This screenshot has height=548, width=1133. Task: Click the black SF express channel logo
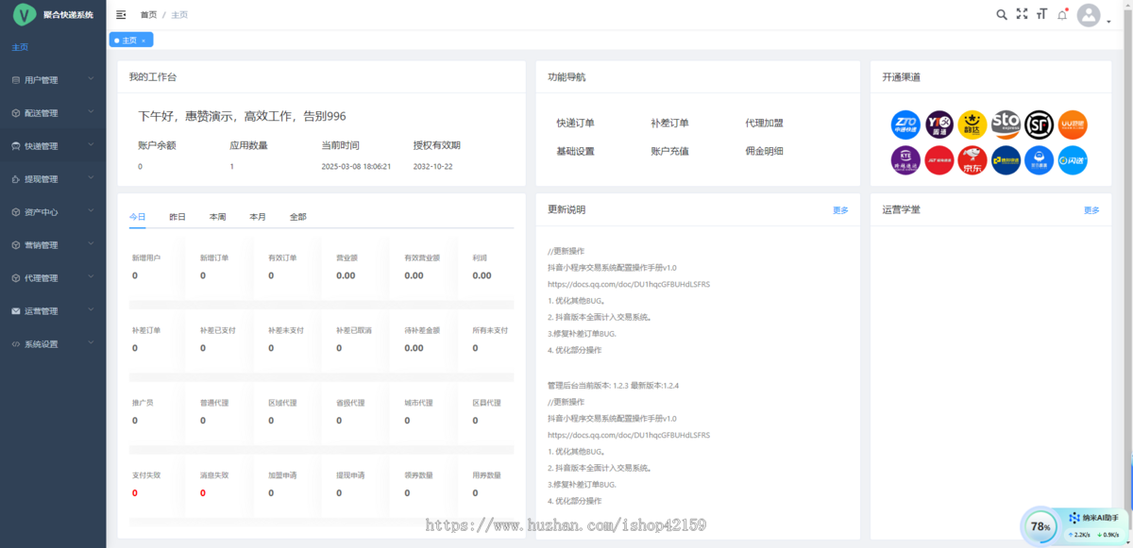[x=1039, y=125]
